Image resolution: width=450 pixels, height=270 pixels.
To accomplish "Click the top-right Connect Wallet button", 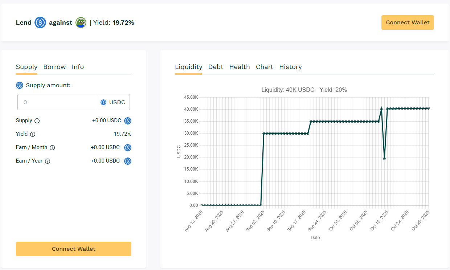I will tap(407, 22).
